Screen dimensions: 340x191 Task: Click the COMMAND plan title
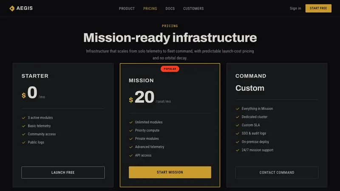[251, 76]
